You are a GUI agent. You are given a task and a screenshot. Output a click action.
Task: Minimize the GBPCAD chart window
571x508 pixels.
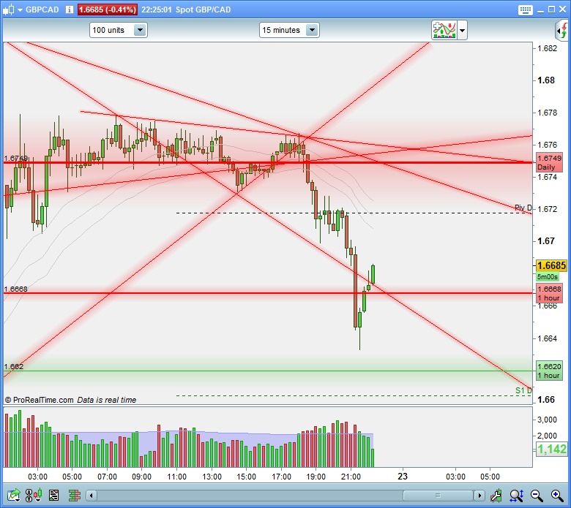coord(541,10)
